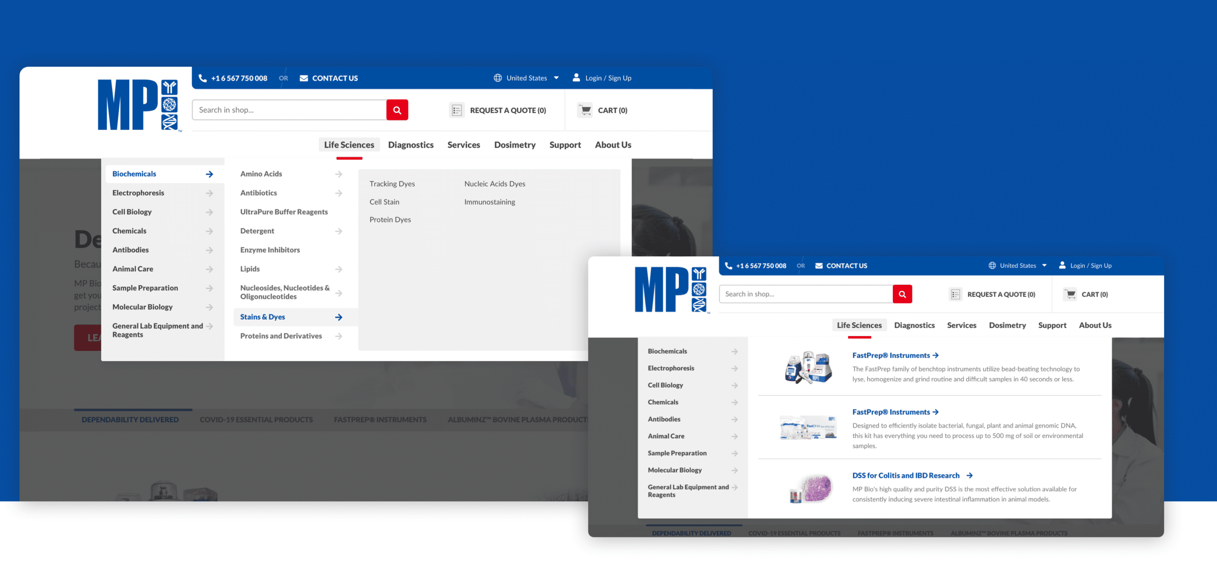Click the phone icon in the right window header

pyautogui.click(x=728, y=266)
